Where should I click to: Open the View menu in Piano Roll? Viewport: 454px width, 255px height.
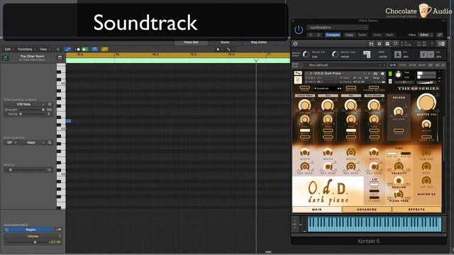pyautogui.click(x=45, y=49)
